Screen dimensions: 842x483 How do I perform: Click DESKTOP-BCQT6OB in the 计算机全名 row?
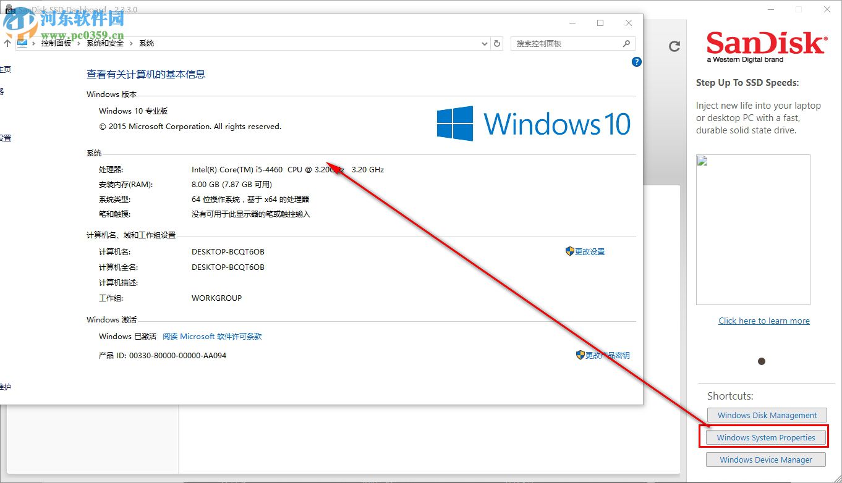228,267
